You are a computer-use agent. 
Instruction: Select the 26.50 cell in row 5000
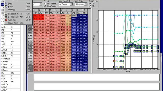[85, 27]
